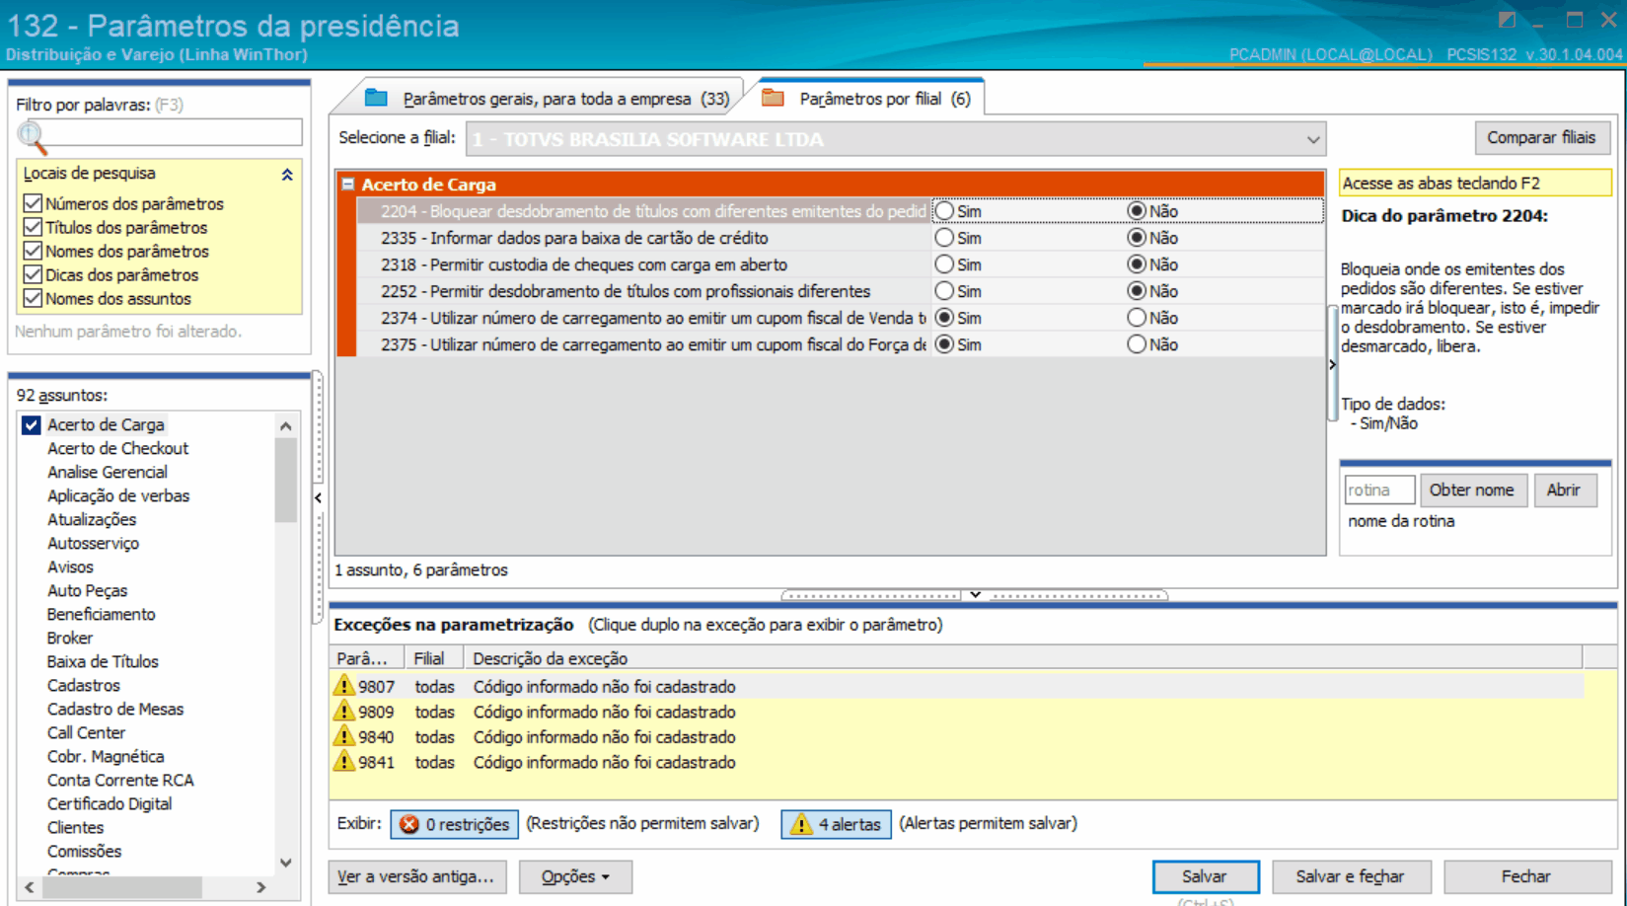The image size is (1627, 906).
Task: Click the Abrir button
Action: 1563,490
